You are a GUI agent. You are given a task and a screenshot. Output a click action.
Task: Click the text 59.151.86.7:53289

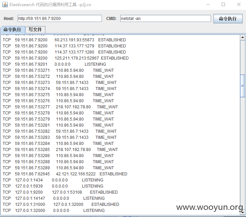coord(32,168)
